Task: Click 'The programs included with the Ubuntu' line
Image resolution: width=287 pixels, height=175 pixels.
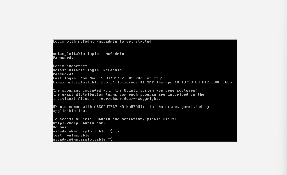Action: tap(125, 90)
